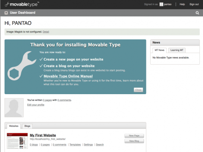This screenshot has width=203, height=152.
Task: Close the welcome panel
Action: (x=138, y=90)
